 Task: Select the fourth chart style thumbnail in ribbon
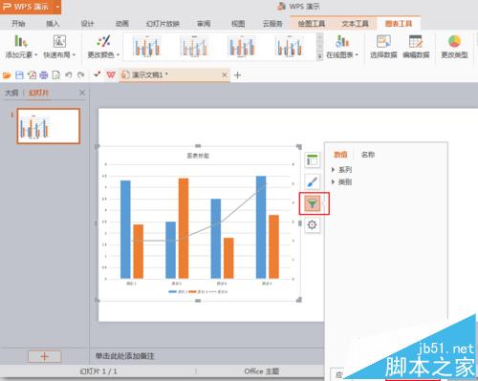pyautogui.click(x=289, y=47)
